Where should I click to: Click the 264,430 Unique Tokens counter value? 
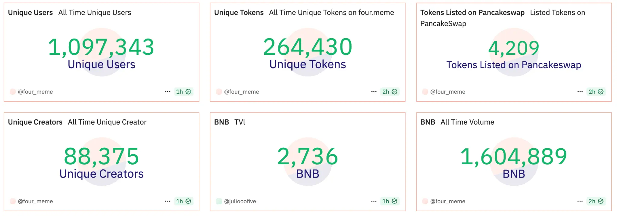coord(308,47)
